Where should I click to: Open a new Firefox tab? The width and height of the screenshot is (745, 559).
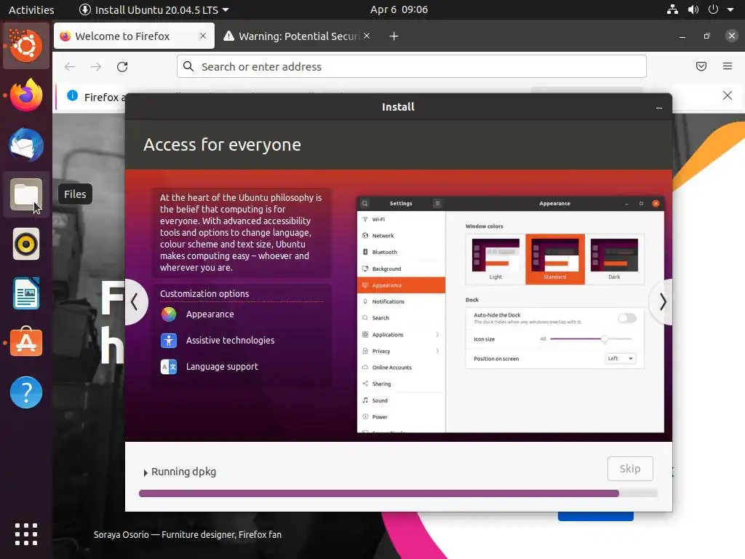tap(394, 36)
